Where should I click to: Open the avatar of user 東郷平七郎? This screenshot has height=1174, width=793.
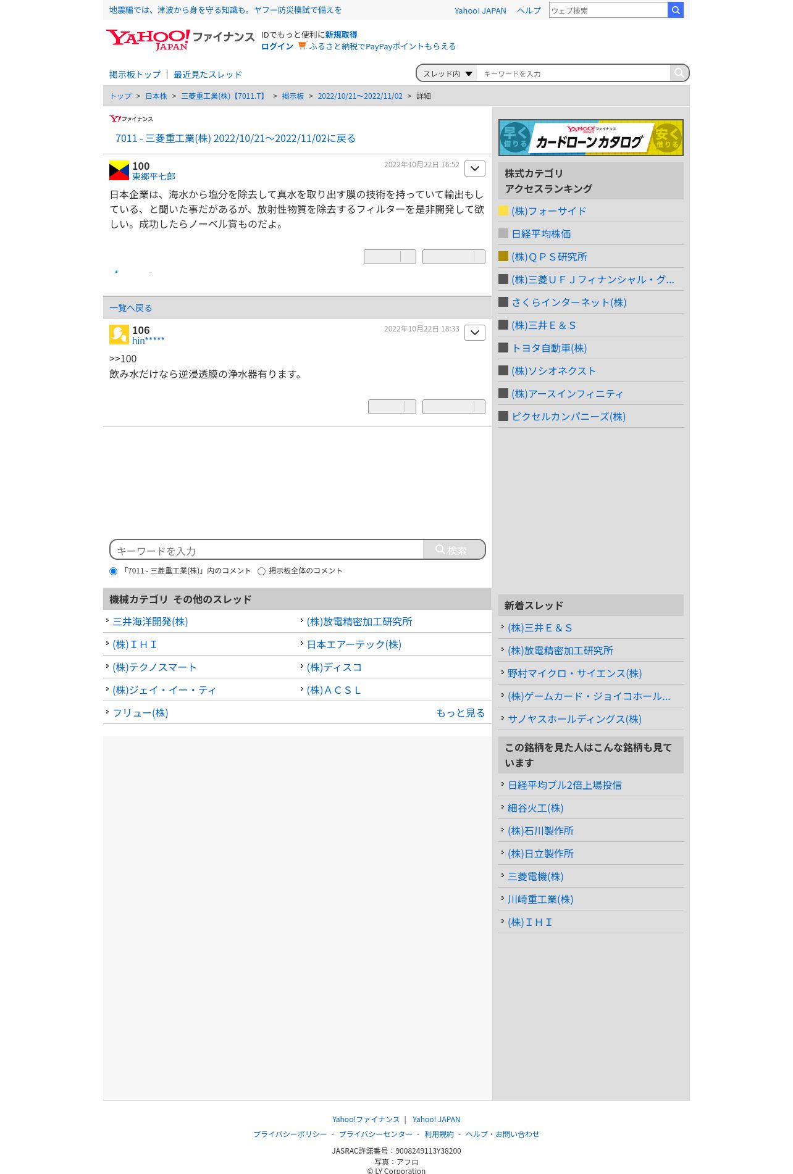point(119,170)
